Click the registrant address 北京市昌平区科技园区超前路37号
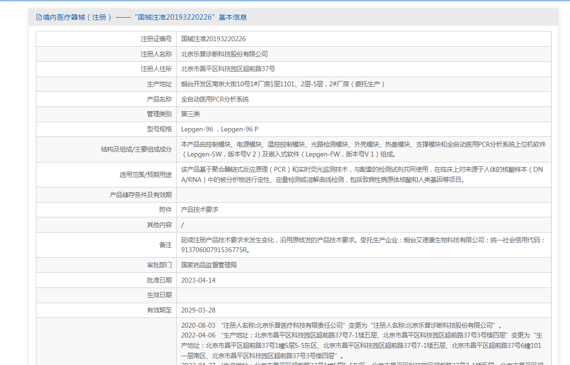 [x=228, y=69]
